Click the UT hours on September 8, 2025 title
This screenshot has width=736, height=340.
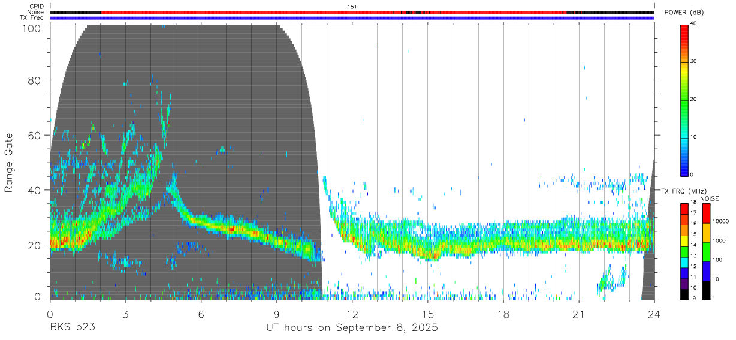point(352,329)
